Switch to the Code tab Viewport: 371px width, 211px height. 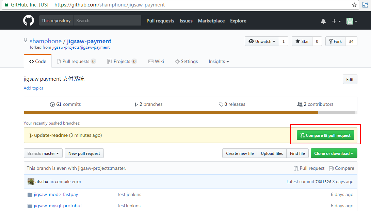pyautogui.click(x=38, y=61)
